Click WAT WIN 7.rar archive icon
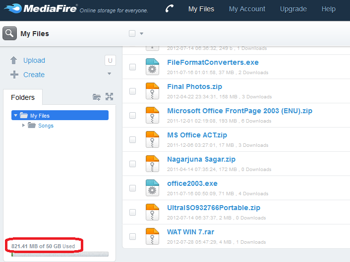 (x=153, y=236)
